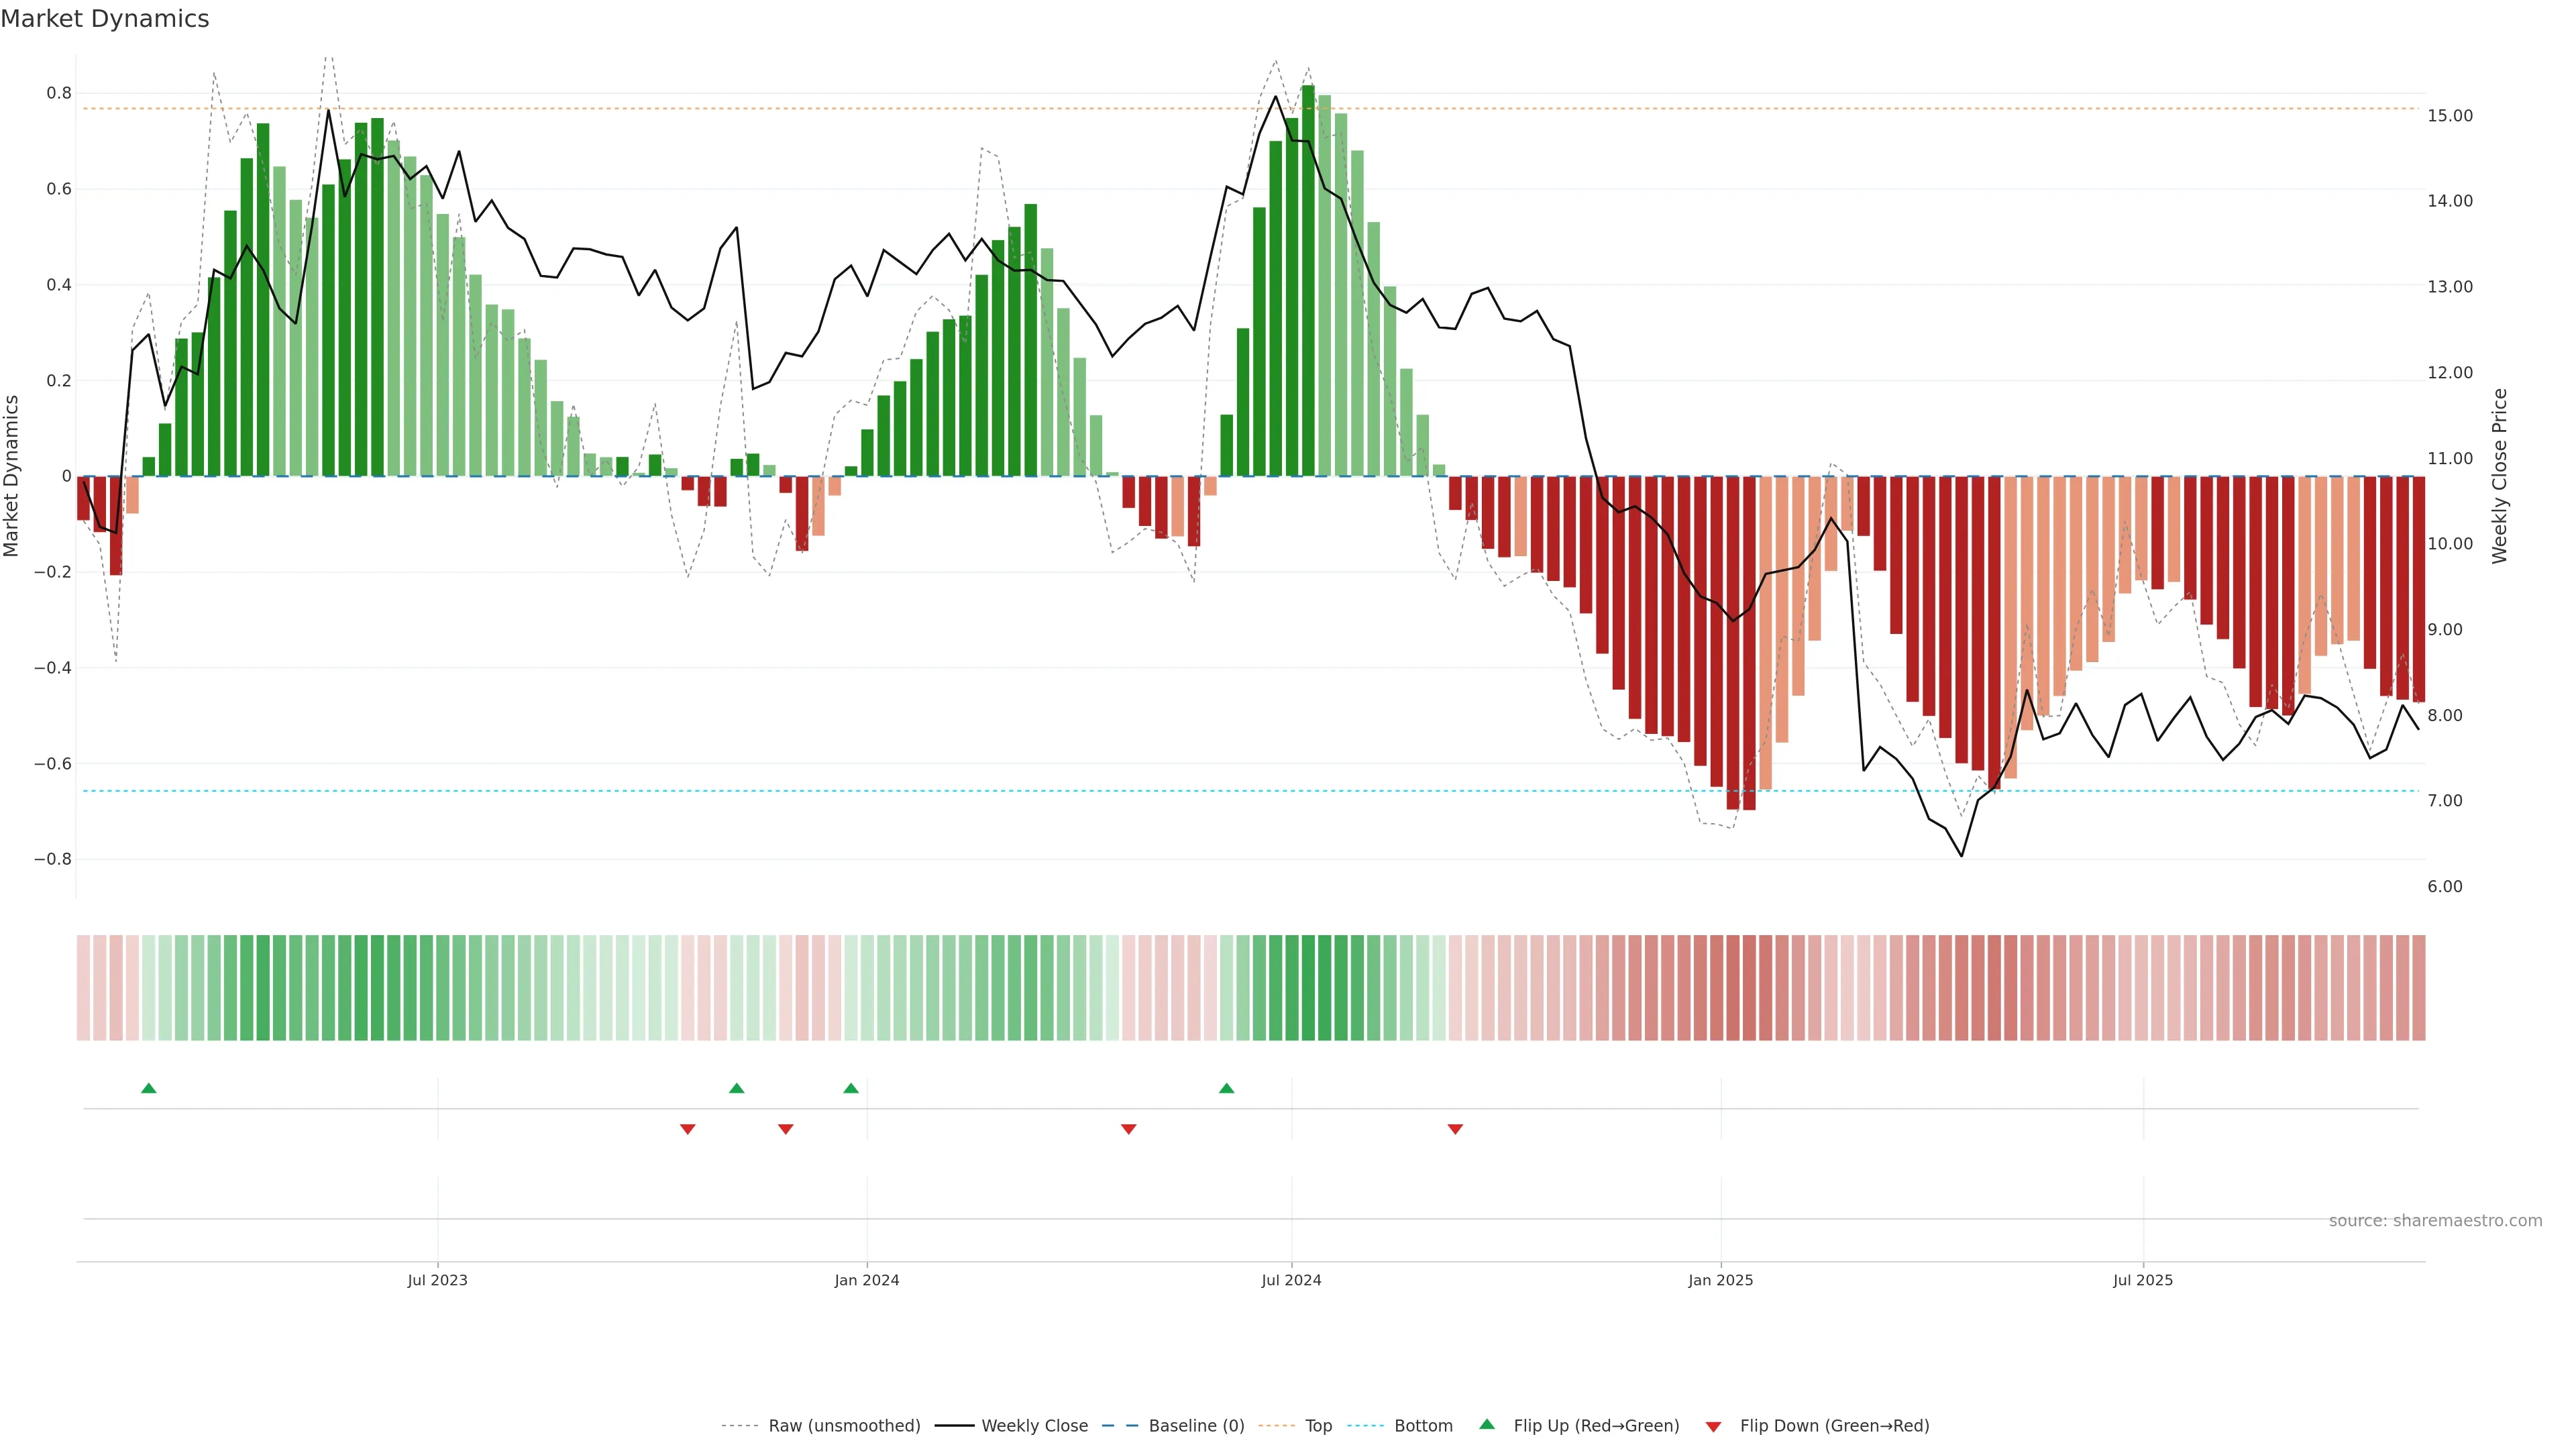Click the Flip Up triangle just before Jan 2024
The height and width of the screenshot is (1449, 2576).
tap(851, 1088)
